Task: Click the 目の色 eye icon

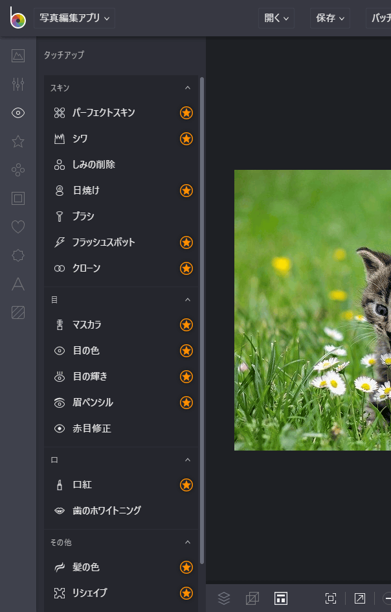Action: point(60,351)
